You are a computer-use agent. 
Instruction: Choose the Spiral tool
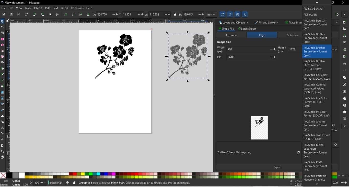coord(2,62)
